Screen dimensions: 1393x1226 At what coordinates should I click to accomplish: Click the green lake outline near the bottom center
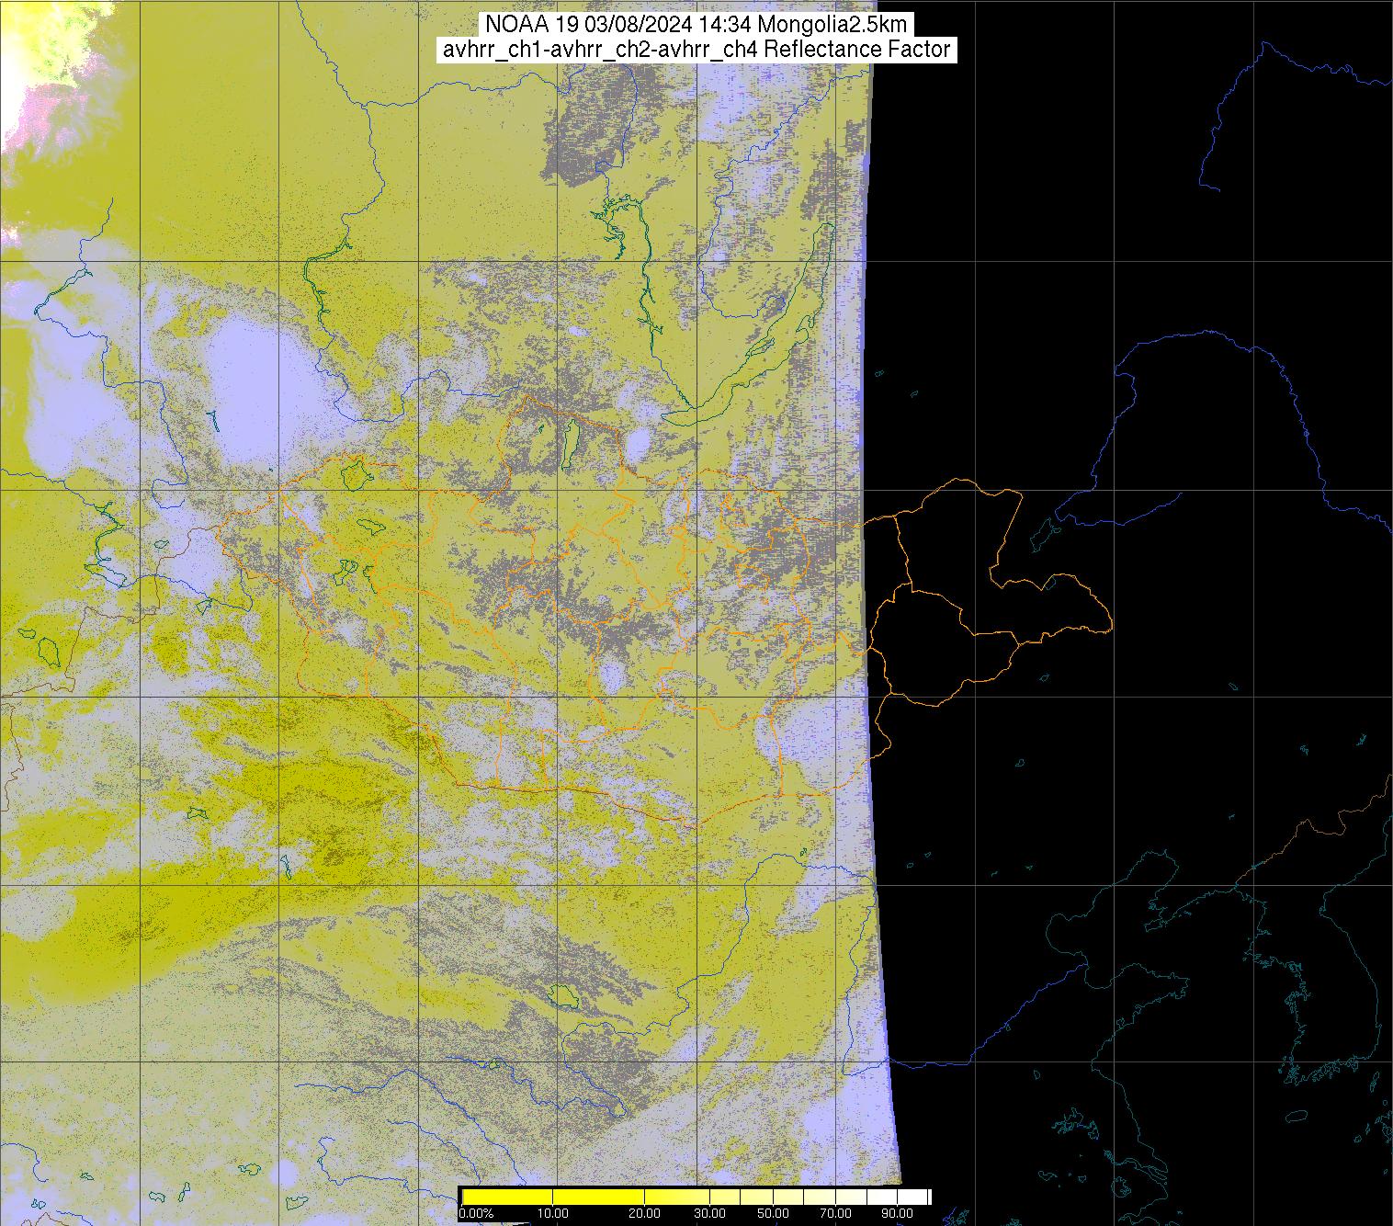tap(560, 994)
